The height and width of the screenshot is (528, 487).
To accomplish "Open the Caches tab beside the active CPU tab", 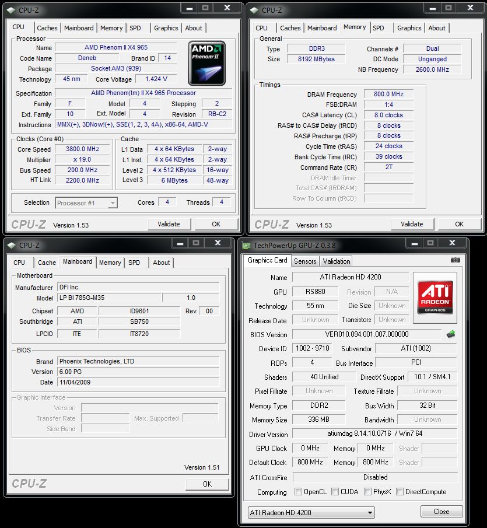I will [47, 28].
